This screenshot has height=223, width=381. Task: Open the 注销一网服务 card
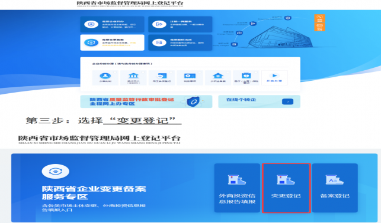pyautogui.click(x=180, y=24)
